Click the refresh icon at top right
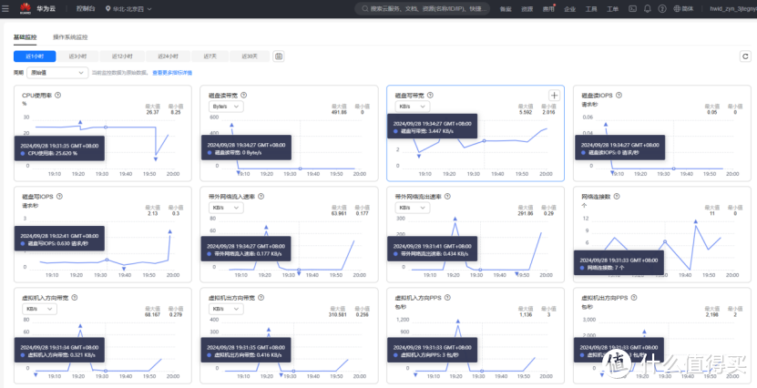This screenshot has height=388, width=757. click(x=745, y=56)
